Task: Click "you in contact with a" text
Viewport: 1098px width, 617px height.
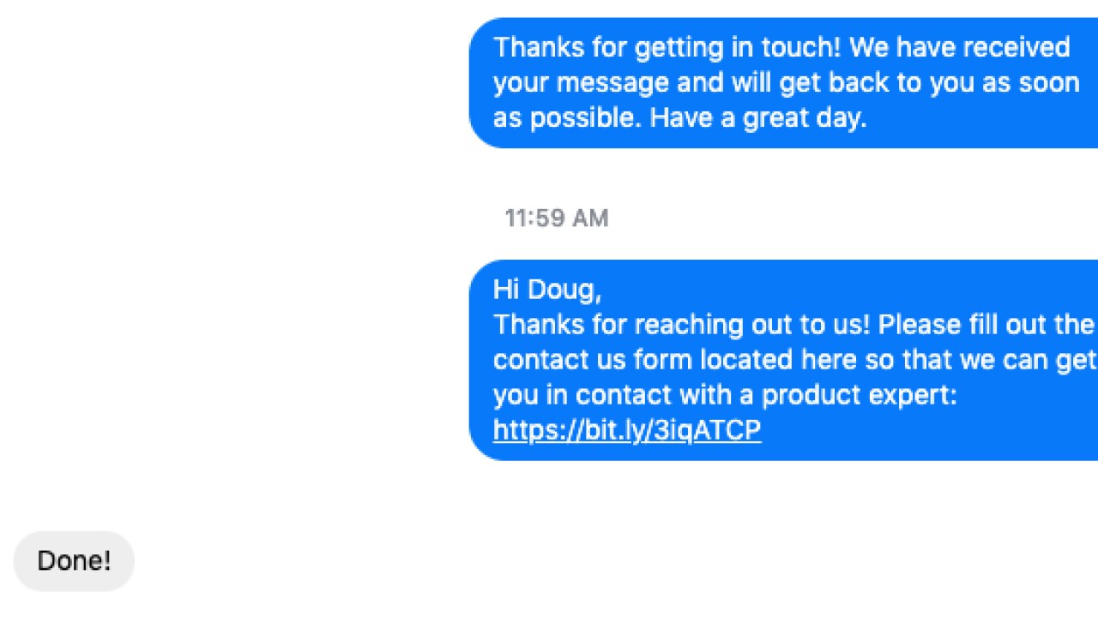Action: [624, 396]
